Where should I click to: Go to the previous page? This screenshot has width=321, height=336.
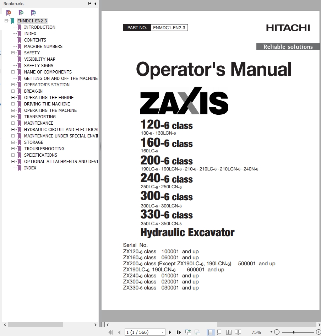tap(119, 332)
